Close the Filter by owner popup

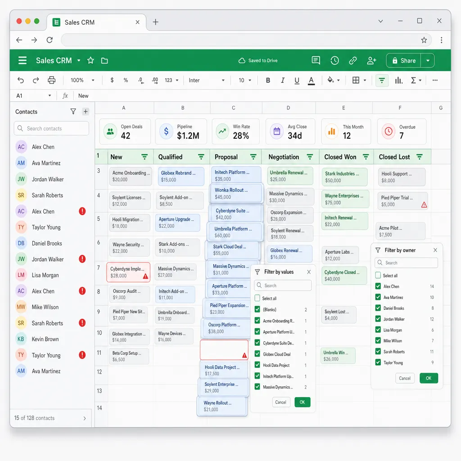tap(435, 250)
